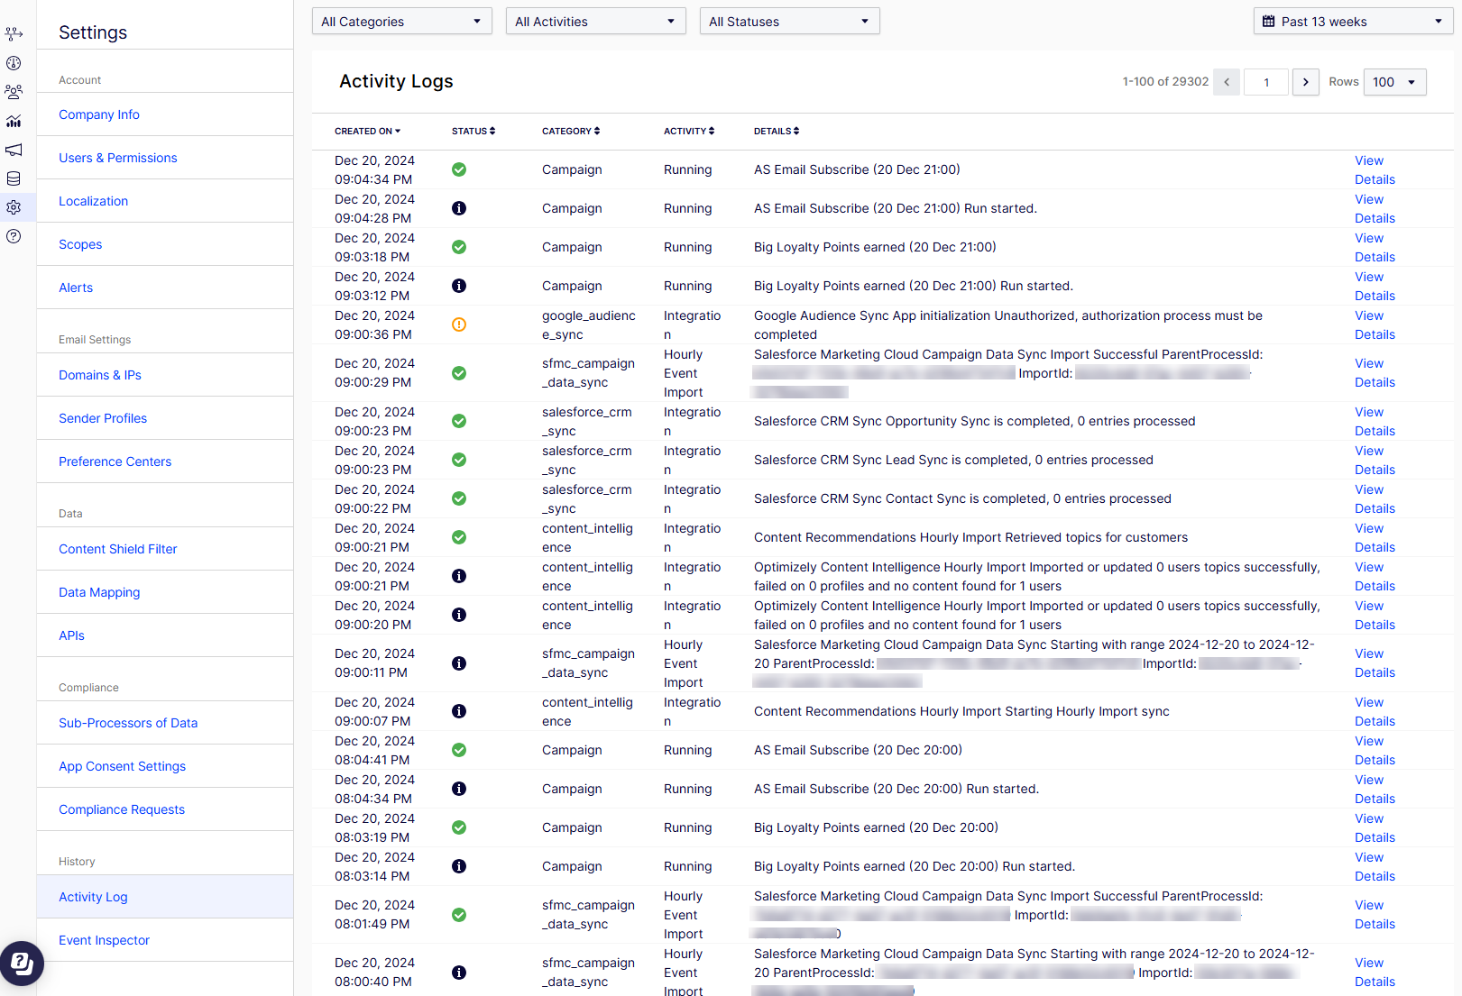Open the data database icon

(14, 178)
